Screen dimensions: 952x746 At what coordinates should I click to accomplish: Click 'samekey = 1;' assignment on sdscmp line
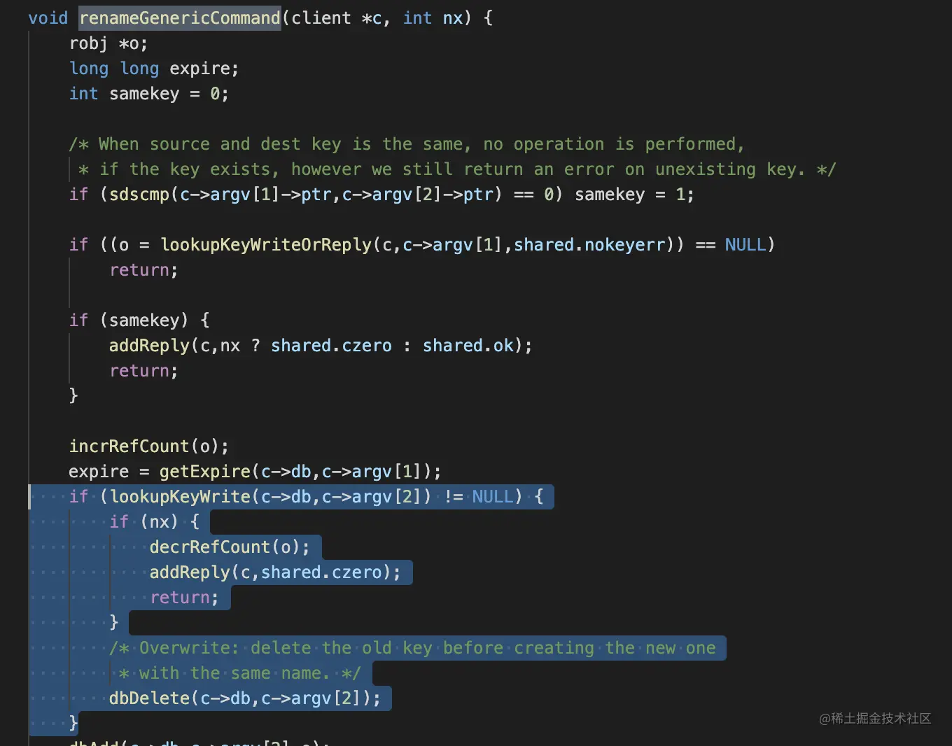(634, 195)
